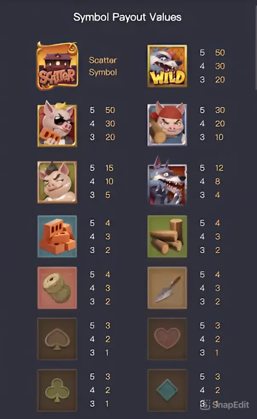Tap the SnapEdit watermark logo

click(x=225, y=404)
